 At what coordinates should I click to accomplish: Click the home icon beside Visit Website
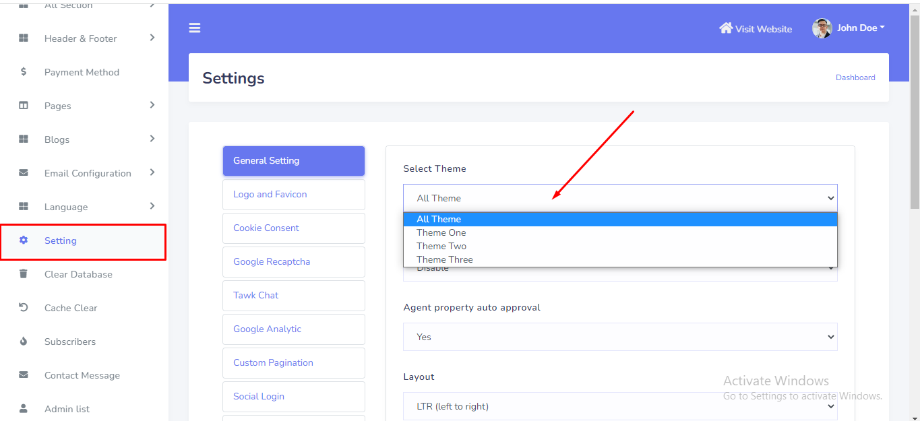click(726, 28)
